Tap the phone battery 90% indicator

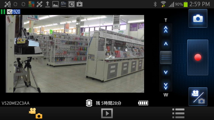(181, 4)
